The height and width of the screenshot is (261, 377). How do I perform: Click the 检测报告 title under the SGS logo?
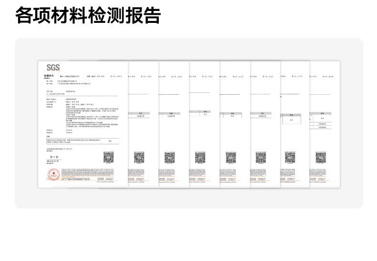(49, 76)
